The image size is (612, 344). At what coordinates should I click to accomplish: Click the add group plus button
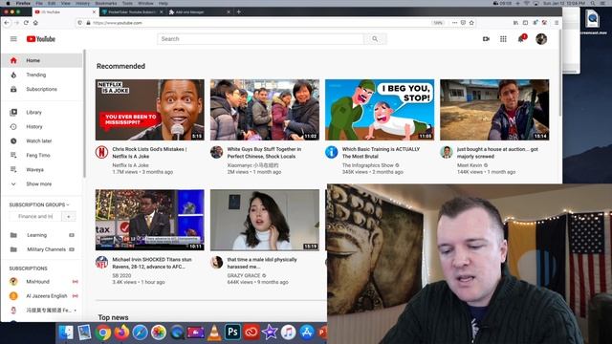(69, 217)
